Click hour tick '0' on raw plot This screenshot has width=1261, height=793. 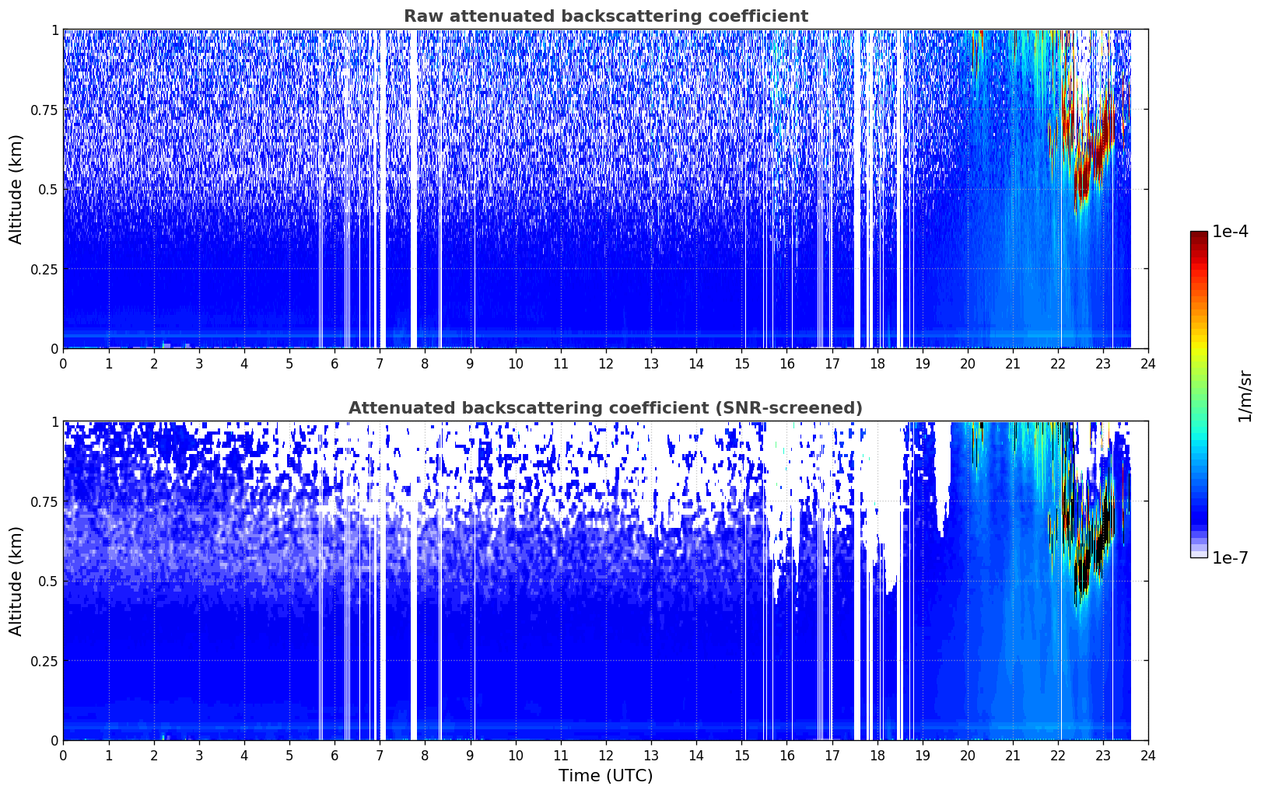(64, 364)
